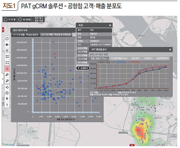
Task: Click the 2010년매출 row
Action: tap(83, 52)
